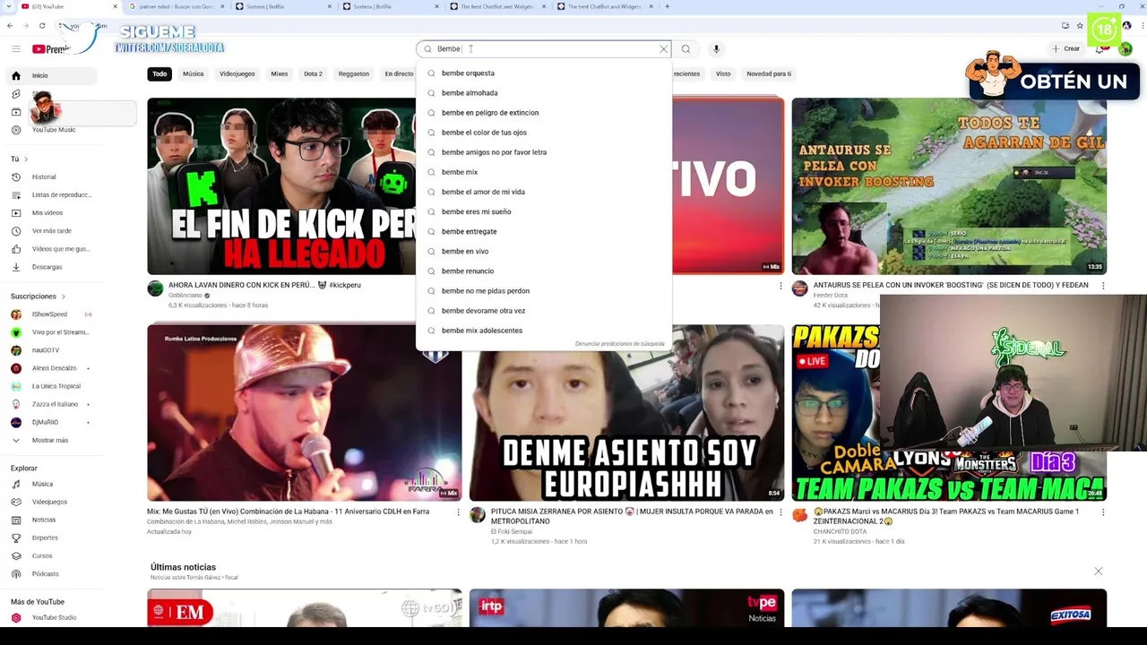Clear the search box text
The image size is (1147, 645).
(x=663, y=49)
